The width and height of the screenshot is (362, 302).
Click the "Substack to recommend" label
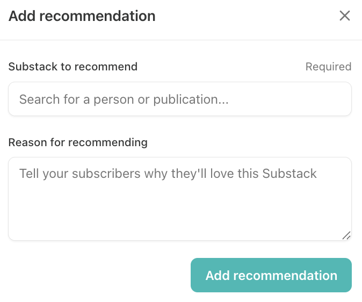pos(73,67)
